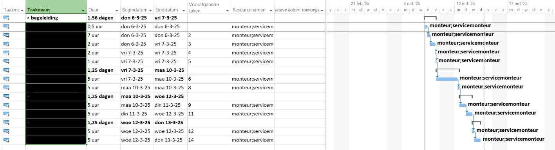Click the 1 uur duration cell

[103, 62]
